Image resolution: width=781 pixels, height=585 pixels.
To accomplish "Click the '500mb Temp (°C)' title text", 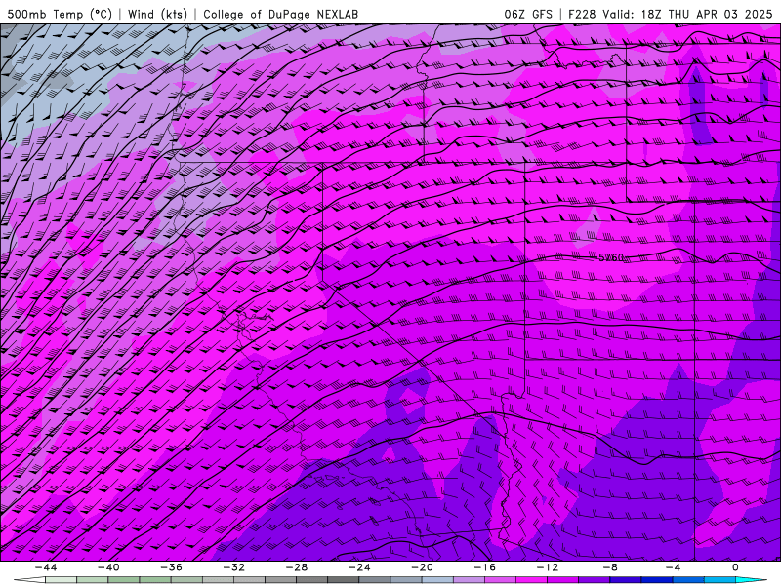I will (x=60, y=14).
